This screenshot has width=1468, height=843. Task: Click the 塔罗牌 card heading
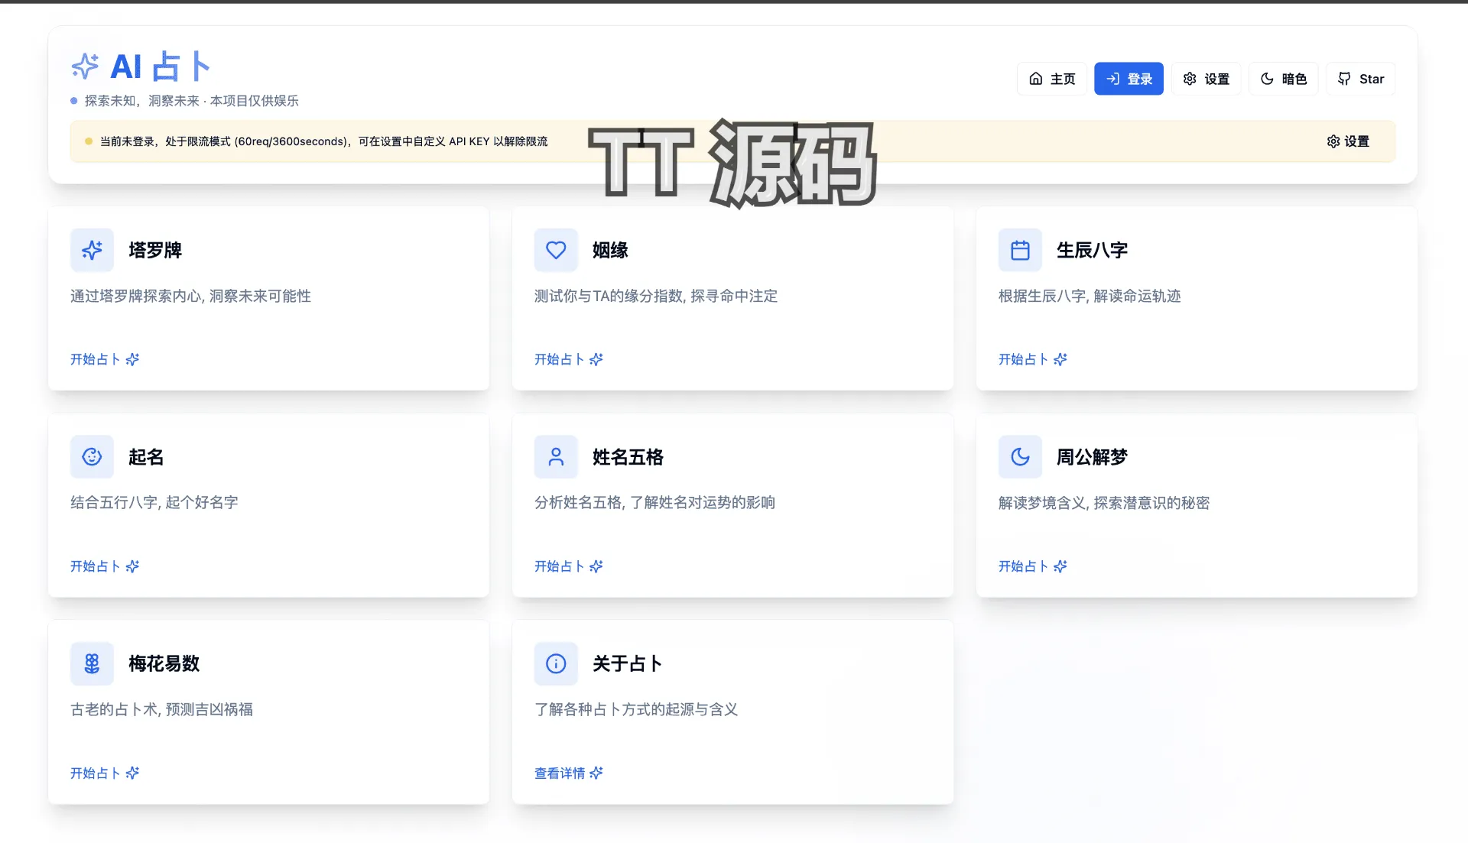coord(155,250)
